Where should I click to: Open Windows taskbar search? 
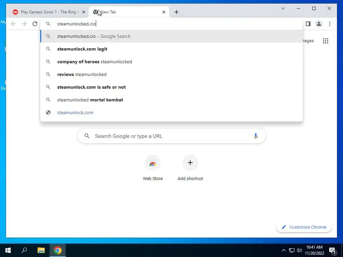(24, 250)
